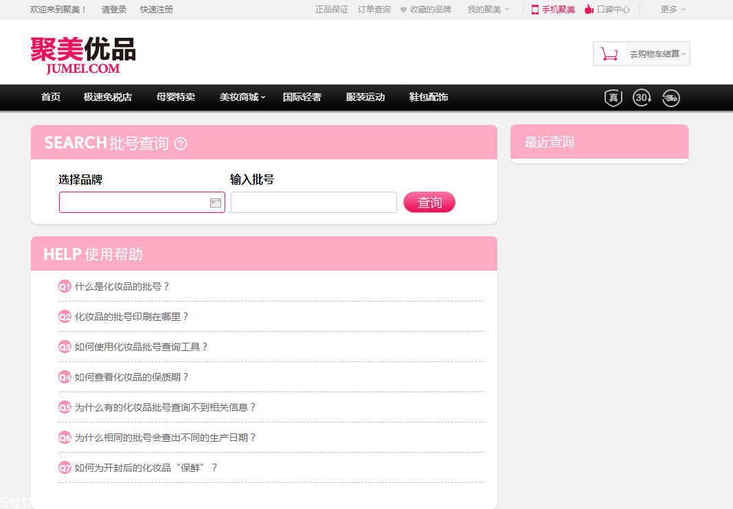Image resolution: width=733 pixels, height=509 pixels.
Task: Open the help question mark beside 批号查询
Action: coord(181,144)
